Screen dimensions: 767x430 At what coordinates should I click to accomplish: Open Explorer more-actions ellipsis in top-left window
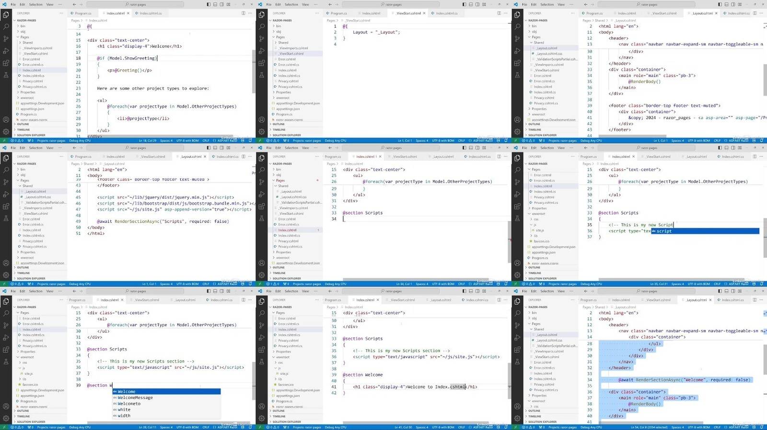[61, 13]
